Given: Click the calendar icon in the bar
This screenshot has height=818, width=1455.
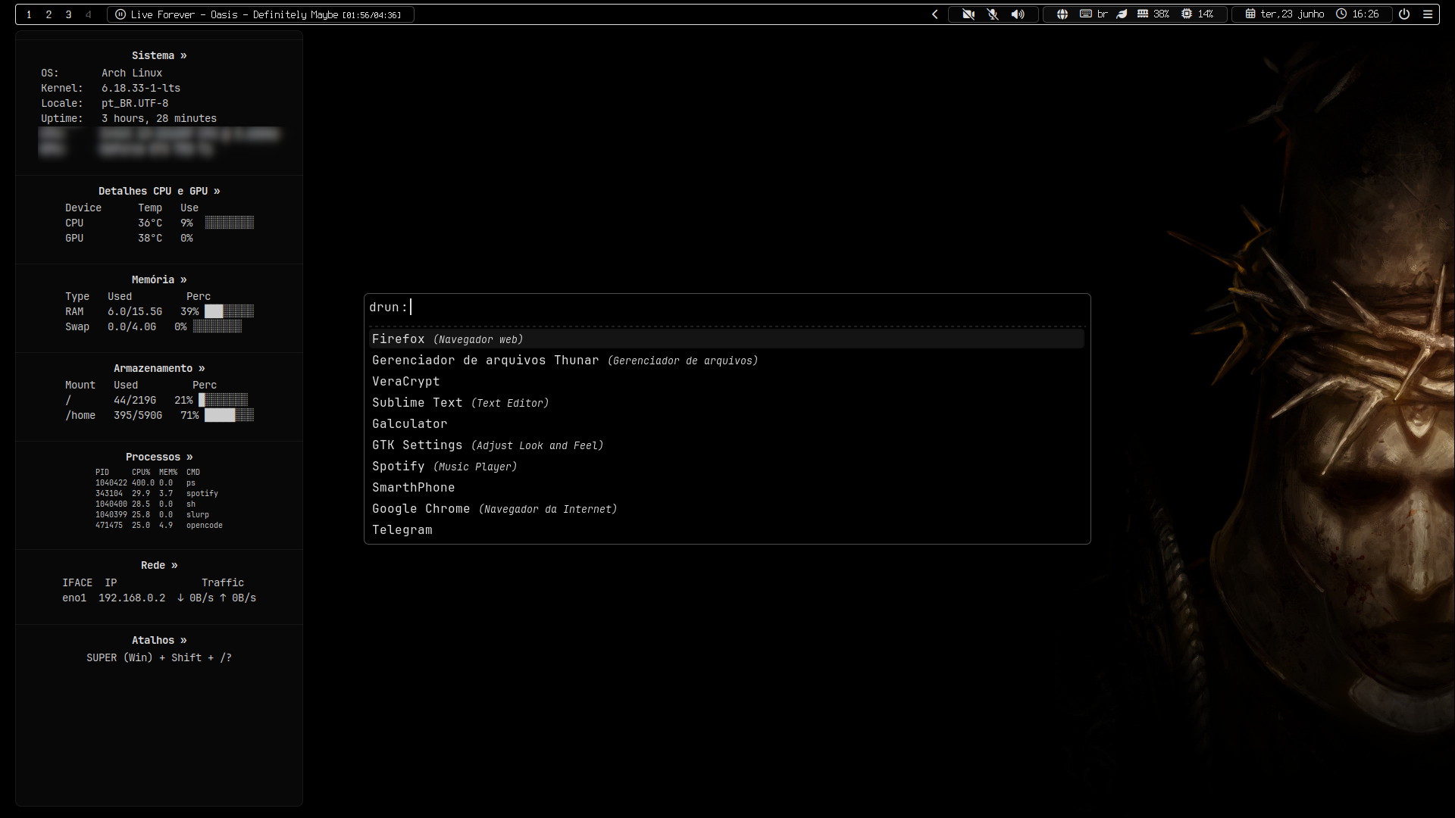Looking at the screenshot, I should pyautogui.click(x=1250, y=14).
